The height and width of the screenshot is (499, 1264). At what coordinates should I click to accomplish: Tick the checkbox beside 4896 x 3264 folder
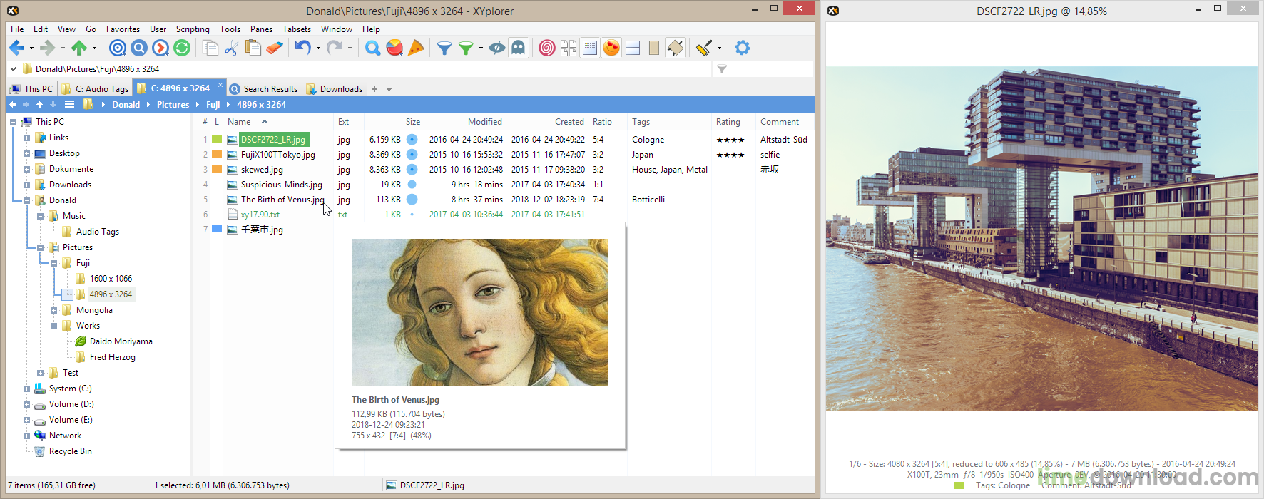67,294
